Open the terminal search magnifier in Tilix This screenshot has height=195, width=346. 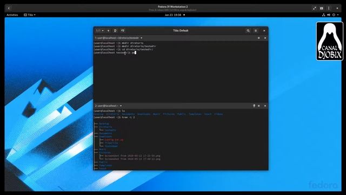pyautogui.click(x=248, y=30)
